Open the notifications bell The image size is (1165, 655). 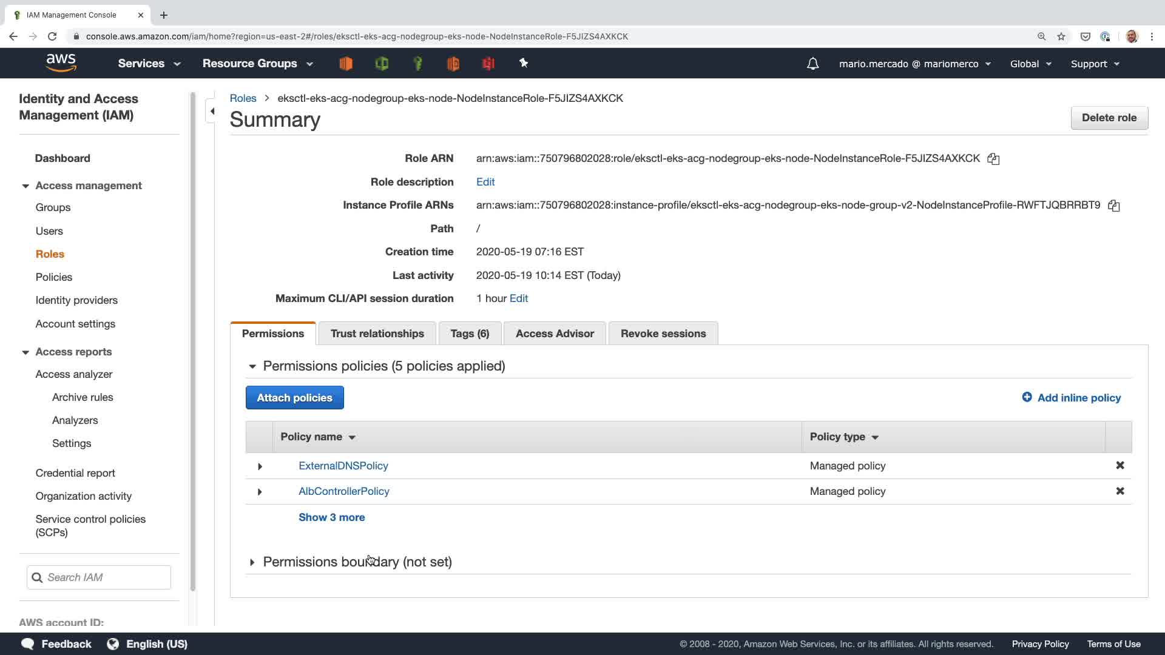click(812, 64)
